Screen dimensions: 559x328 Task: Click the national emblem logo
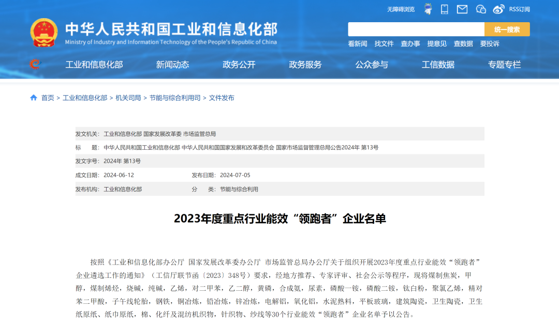44,33
